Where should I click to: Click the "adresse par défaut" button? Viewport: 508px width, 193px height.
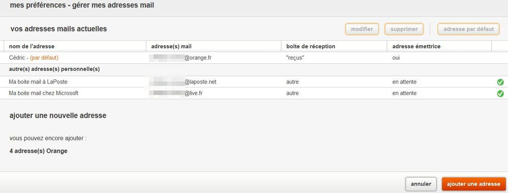point(468,29)
